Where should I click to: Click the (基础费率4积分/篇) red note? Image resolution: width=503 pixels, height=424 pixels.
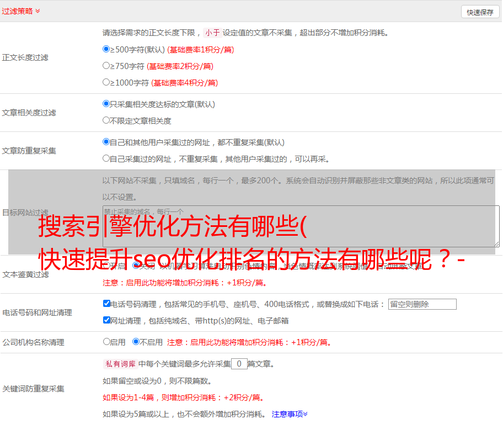[x=184, y=83]
